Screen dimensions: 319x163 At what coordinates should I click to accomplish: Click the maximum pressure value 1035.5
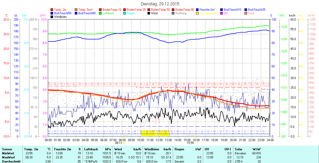coord(106,157)
